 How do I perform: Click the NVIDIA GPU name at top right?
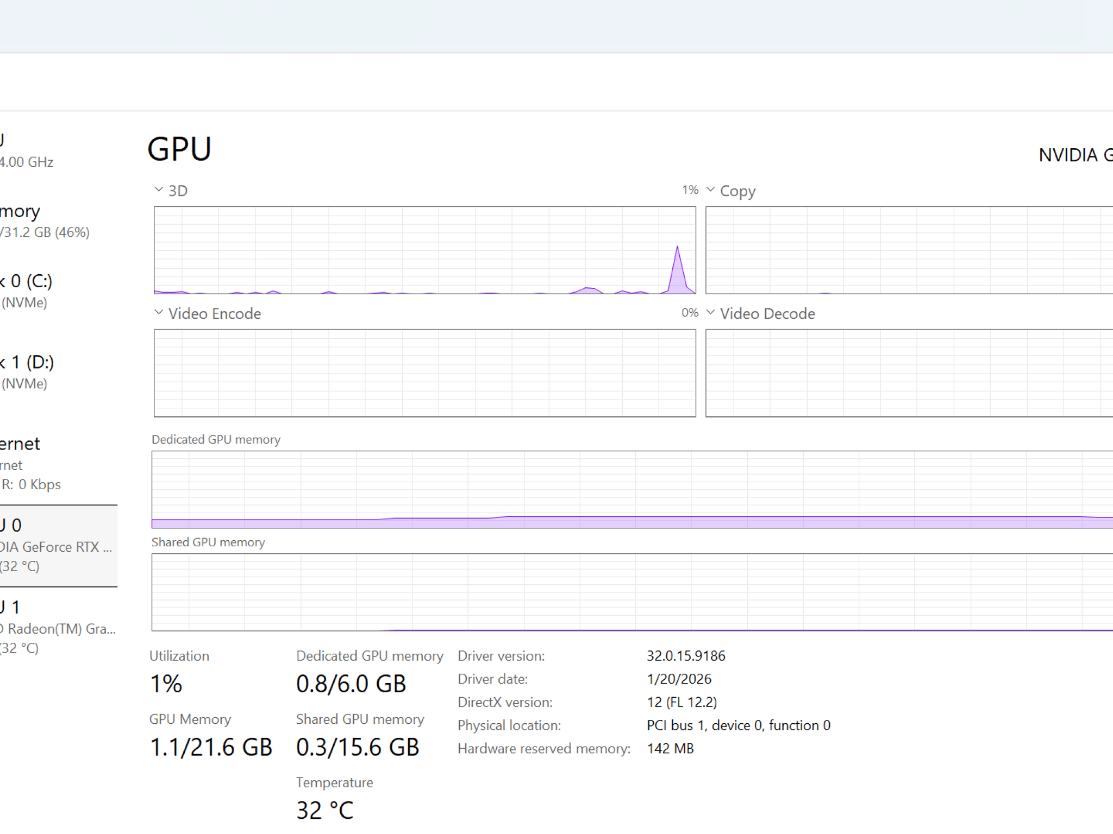point(1076,155)
